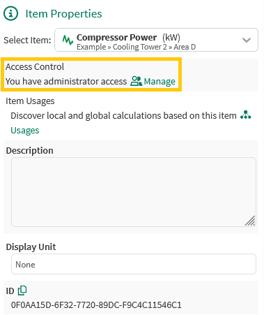Viewport: 264px width, 315px height.
Task: Click the Item Properties info icon
Action: coord(10,13)
